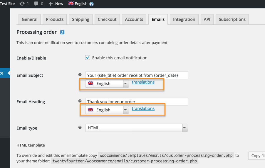265x168 pixels.
Task: Select the Emails tab
Action: point(158,19)
